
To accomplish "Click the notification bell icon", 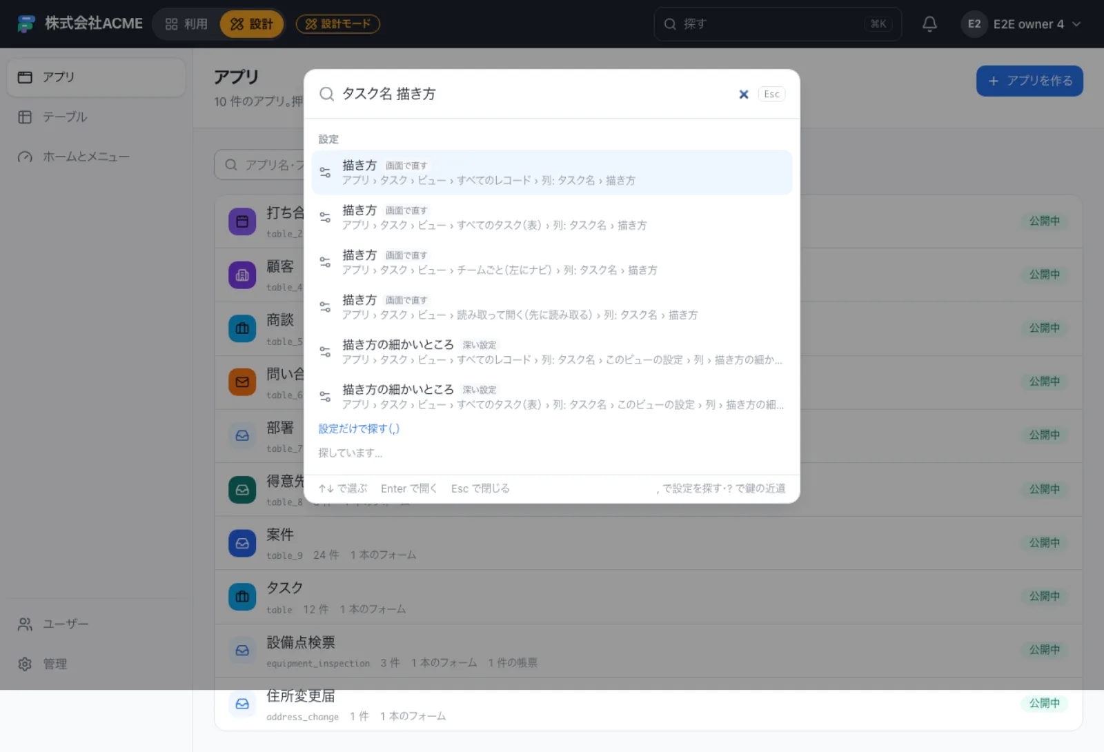I will (929, 24).
